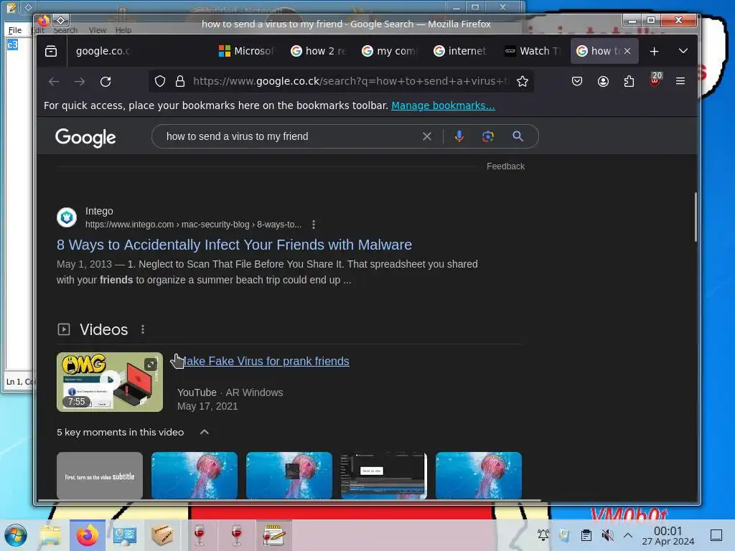Open the Pocket save icon
The width and height of the screenshot is (735, 551).
click(x=577, y=82)
